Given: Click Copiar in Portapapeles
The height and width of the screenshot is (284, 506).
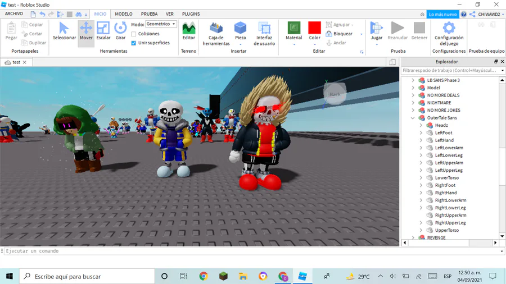Looking at the screenshot, I should [32, 25].
